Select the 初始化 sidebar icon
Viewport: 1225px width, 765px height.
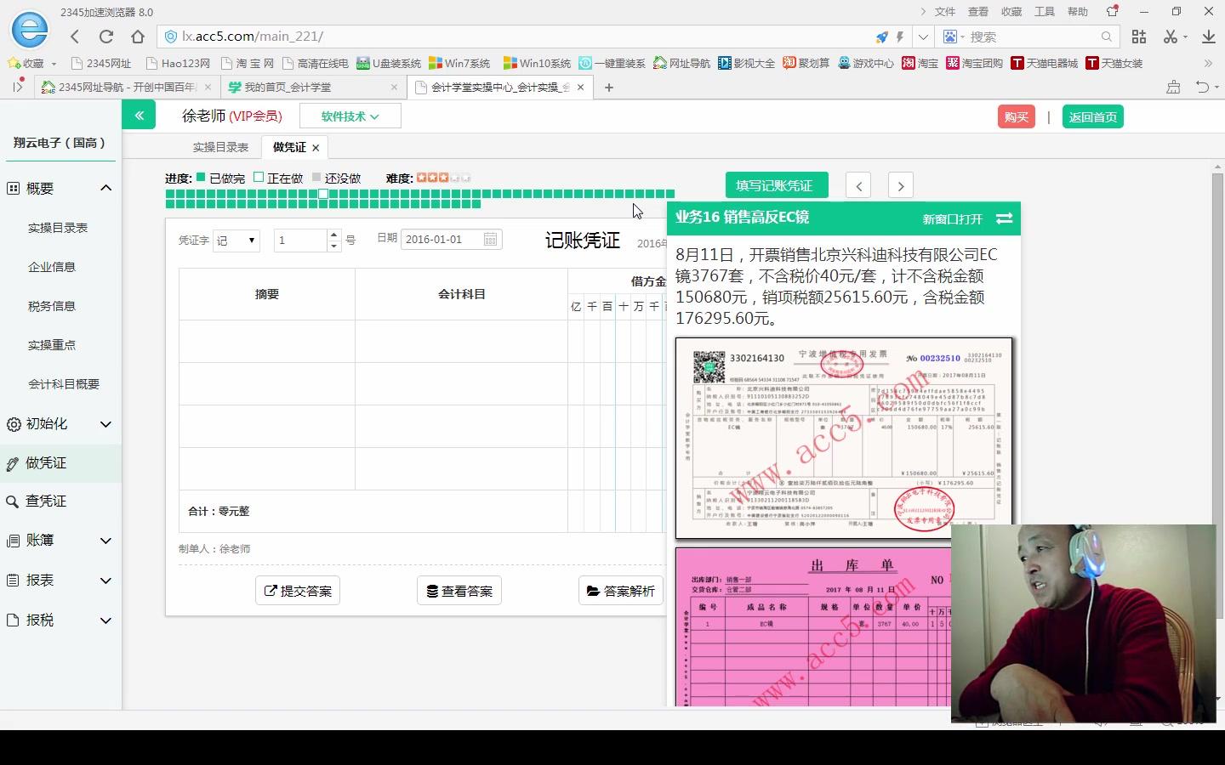coord(12,424)
